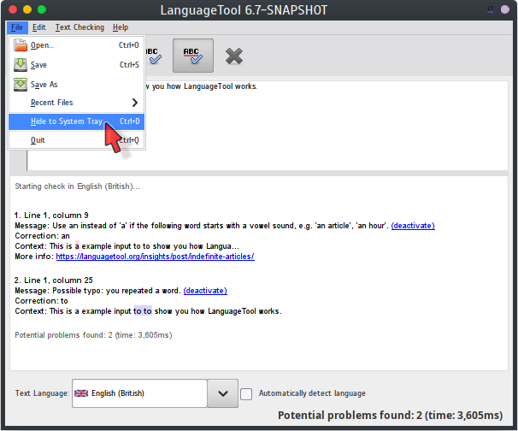Open the Help menu
518x431 pixels.
121,27
